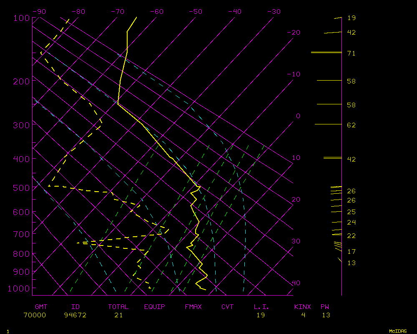417x334 pixels.
Task: Click the 71 wind speed value
Action: click(x=351, y=53)
